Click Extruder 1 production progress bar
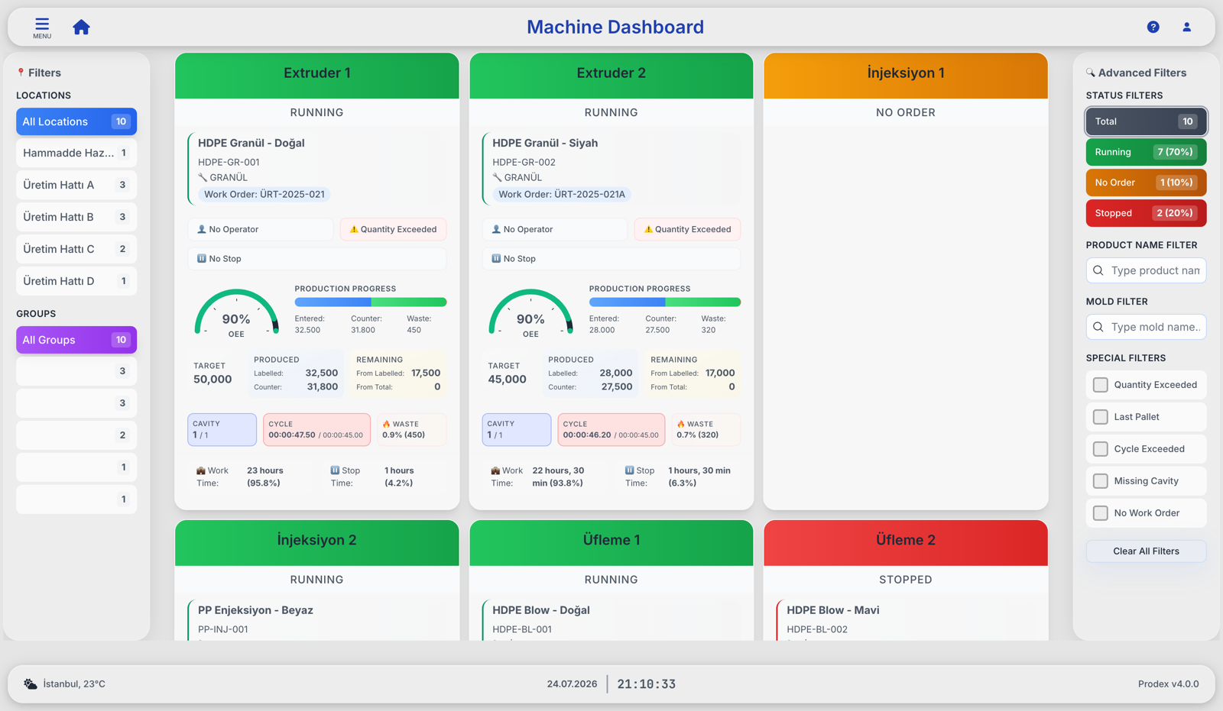Screen dimensions: 1223x711 pos(371,302)
